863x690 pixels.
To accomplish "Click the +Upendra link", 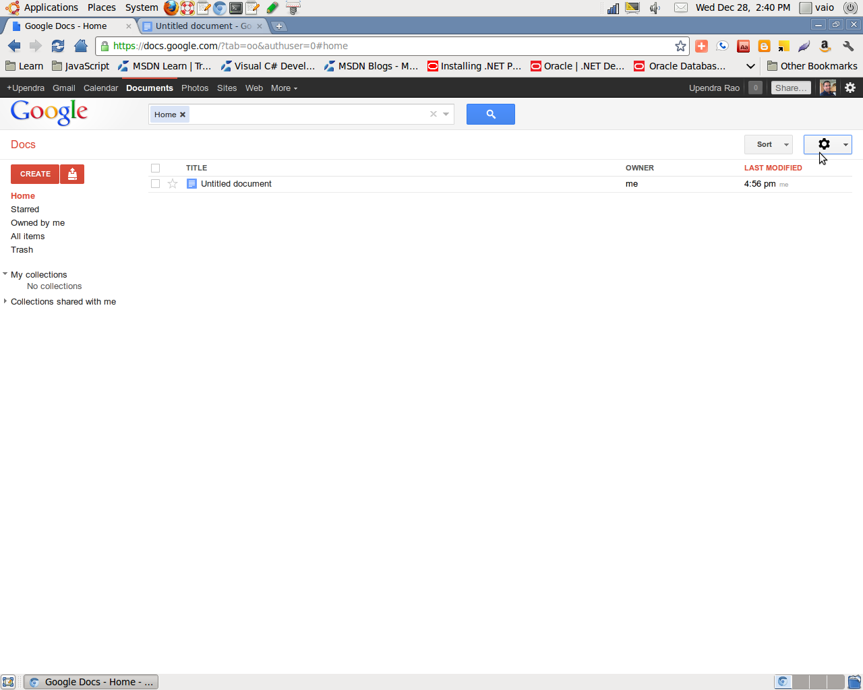I will point(26,88).
